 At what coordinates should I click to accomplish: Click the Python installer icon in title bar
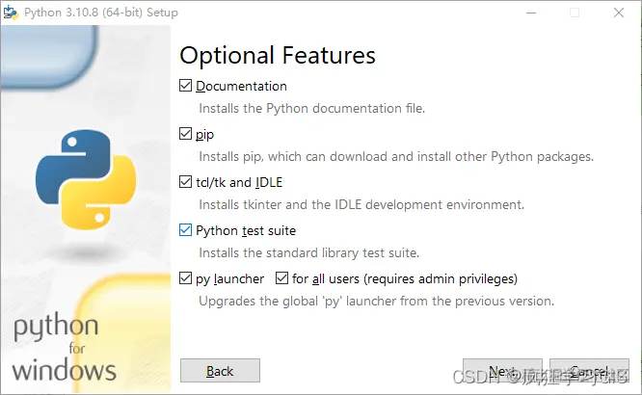pyautogui.click(x=11, y=13)
